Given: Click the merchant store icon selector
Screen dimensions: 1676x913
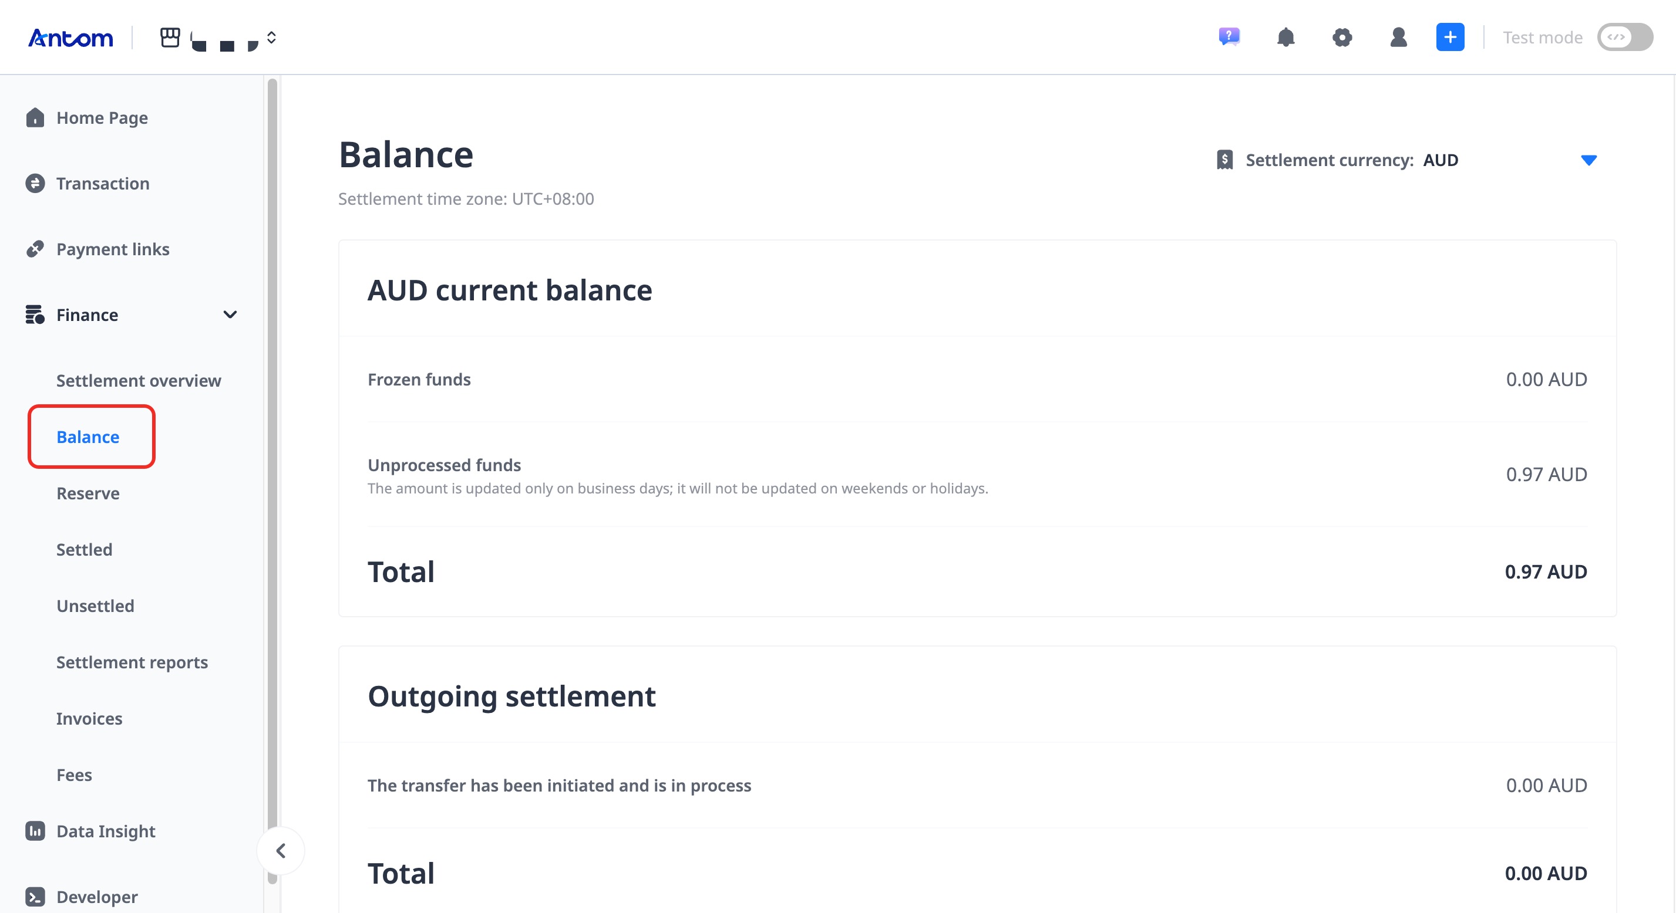Looking at the screenshot, I should (169, 37).
